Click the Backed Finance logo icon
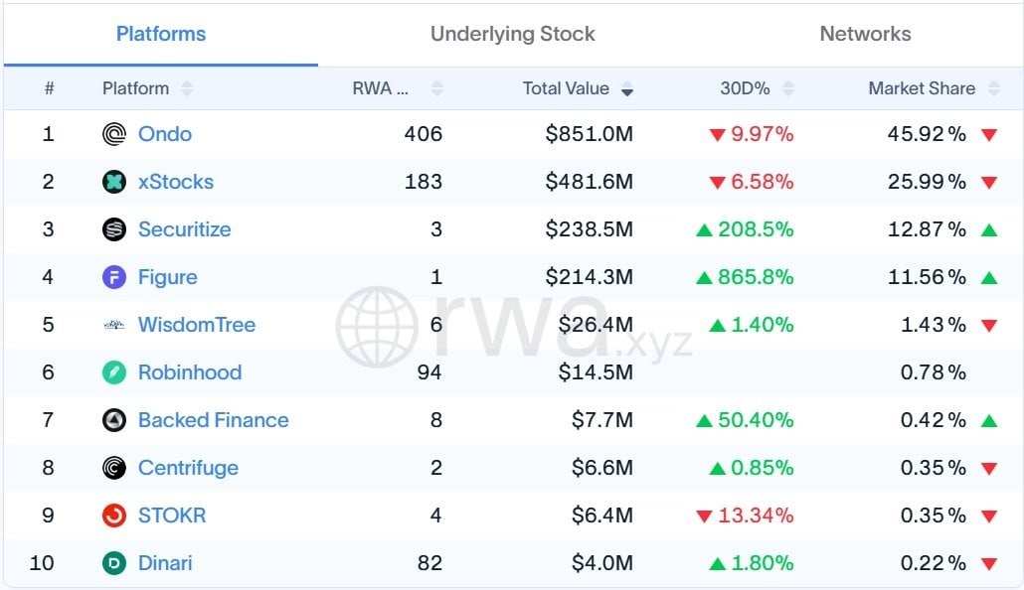The height and width of the screenshot is (590, 1024). click(x=114, y=420)
